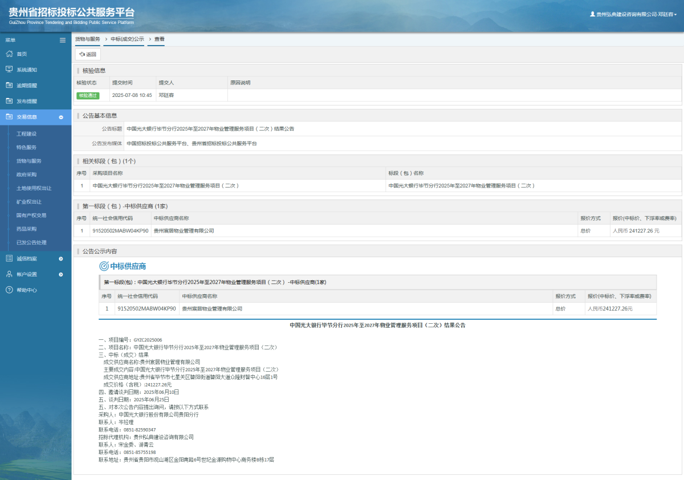Expand the 诚信档案 menu arrow
Viewport: 684px width, 480px height.
(x=61, y=258)
